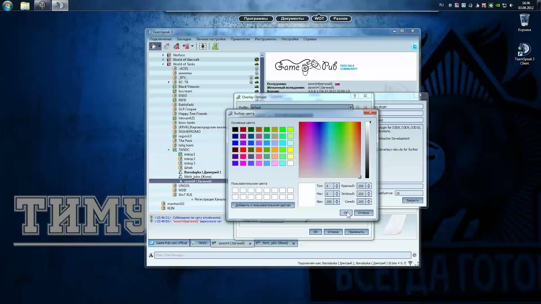Open the Личные настройки menu
This screenshot has width=541, height=304.
[211, 39]
